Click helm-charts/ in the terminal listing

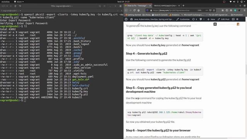[81, 85]
